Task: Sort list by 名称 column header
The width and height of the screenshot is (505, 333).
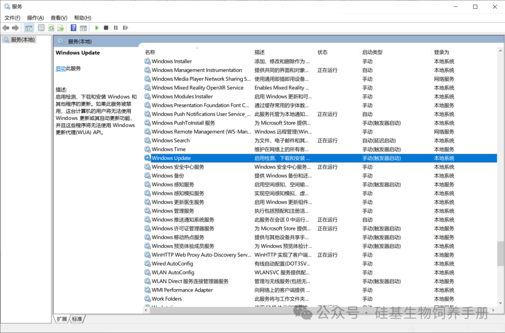Action: [150, 52]
